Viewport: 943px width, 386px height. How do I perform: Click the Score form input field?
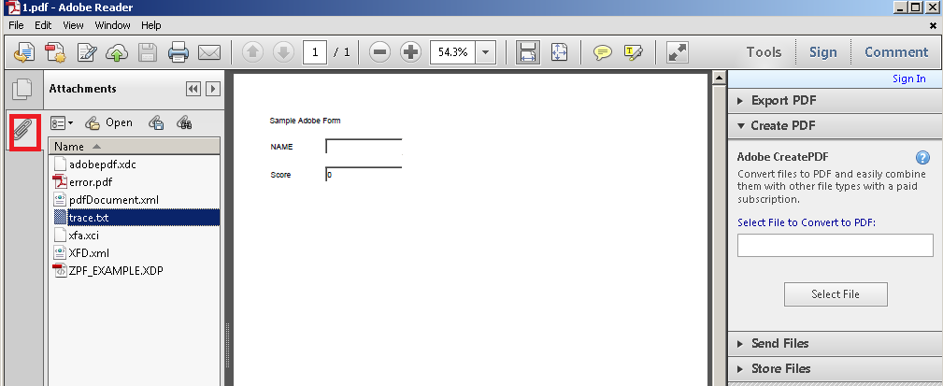point(364,175)
